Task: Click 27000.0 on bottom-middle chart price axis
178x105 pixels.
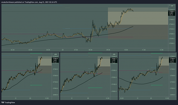Action: [x=114, y=91]
